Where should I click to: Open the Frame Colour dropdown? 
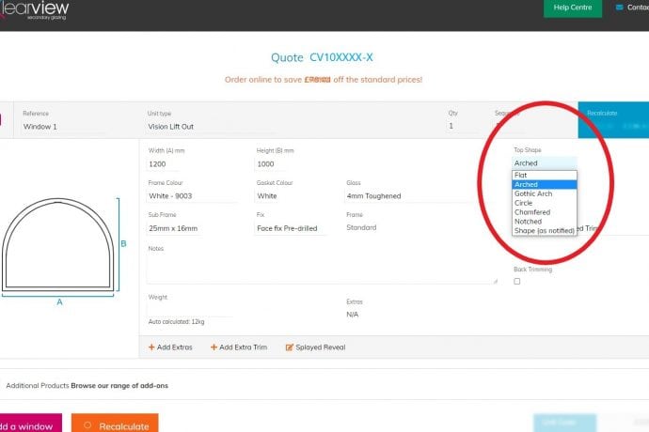pyautogui.click(x=192, y=196)
